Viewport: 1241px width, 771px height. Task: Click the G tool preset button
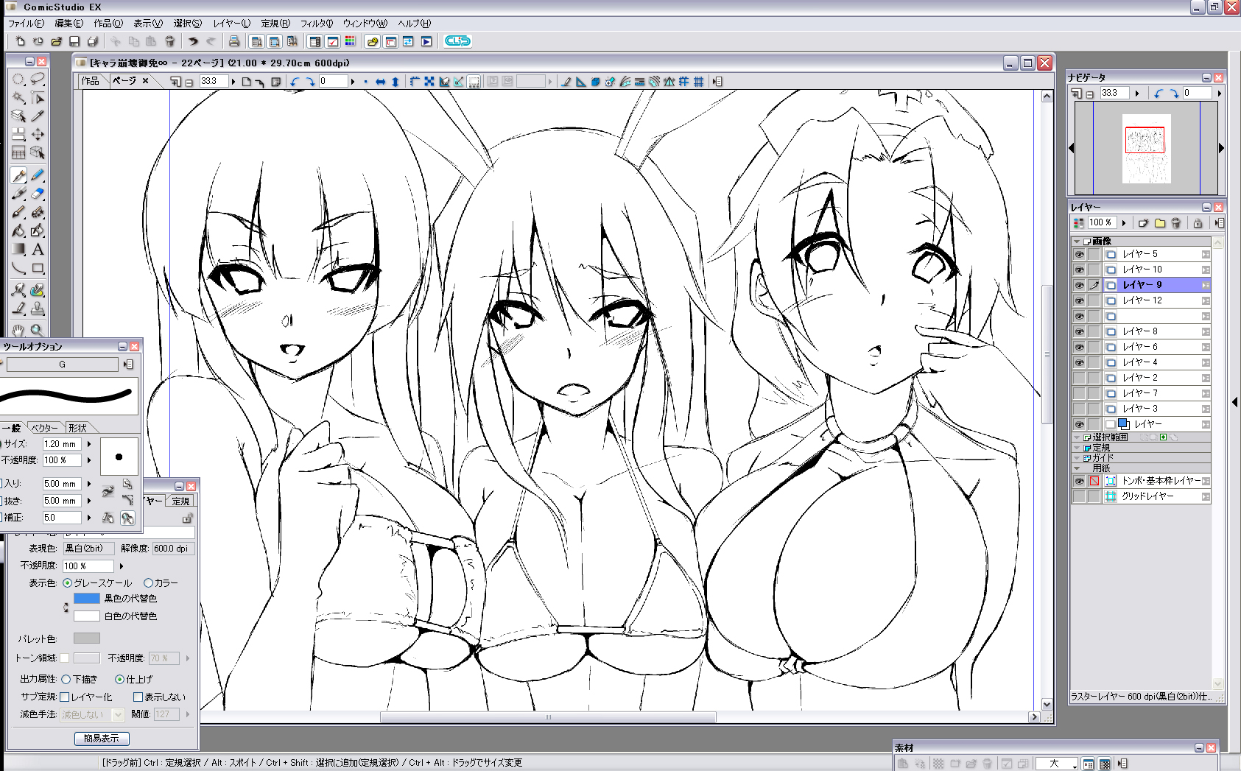pos(62,365)
